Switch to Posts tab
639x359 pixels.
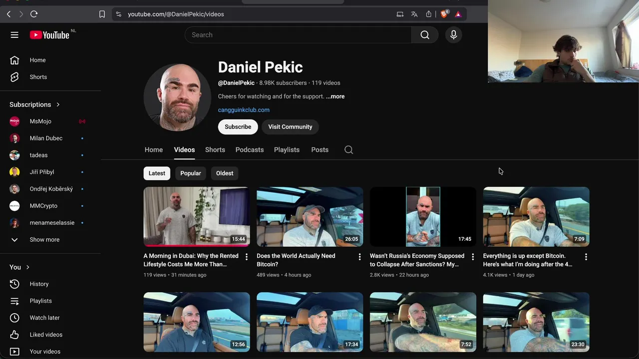point(319,150)
